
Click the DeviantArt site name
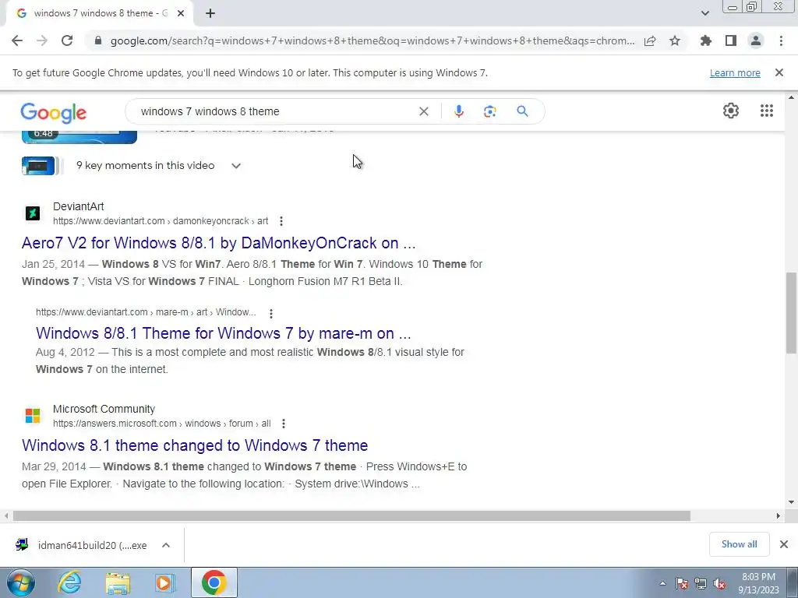coord(79,206)
